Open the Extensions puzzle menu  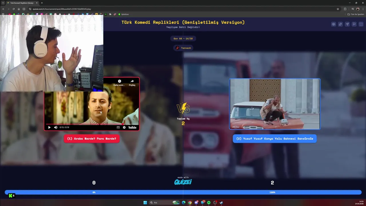tap(345, 9)
